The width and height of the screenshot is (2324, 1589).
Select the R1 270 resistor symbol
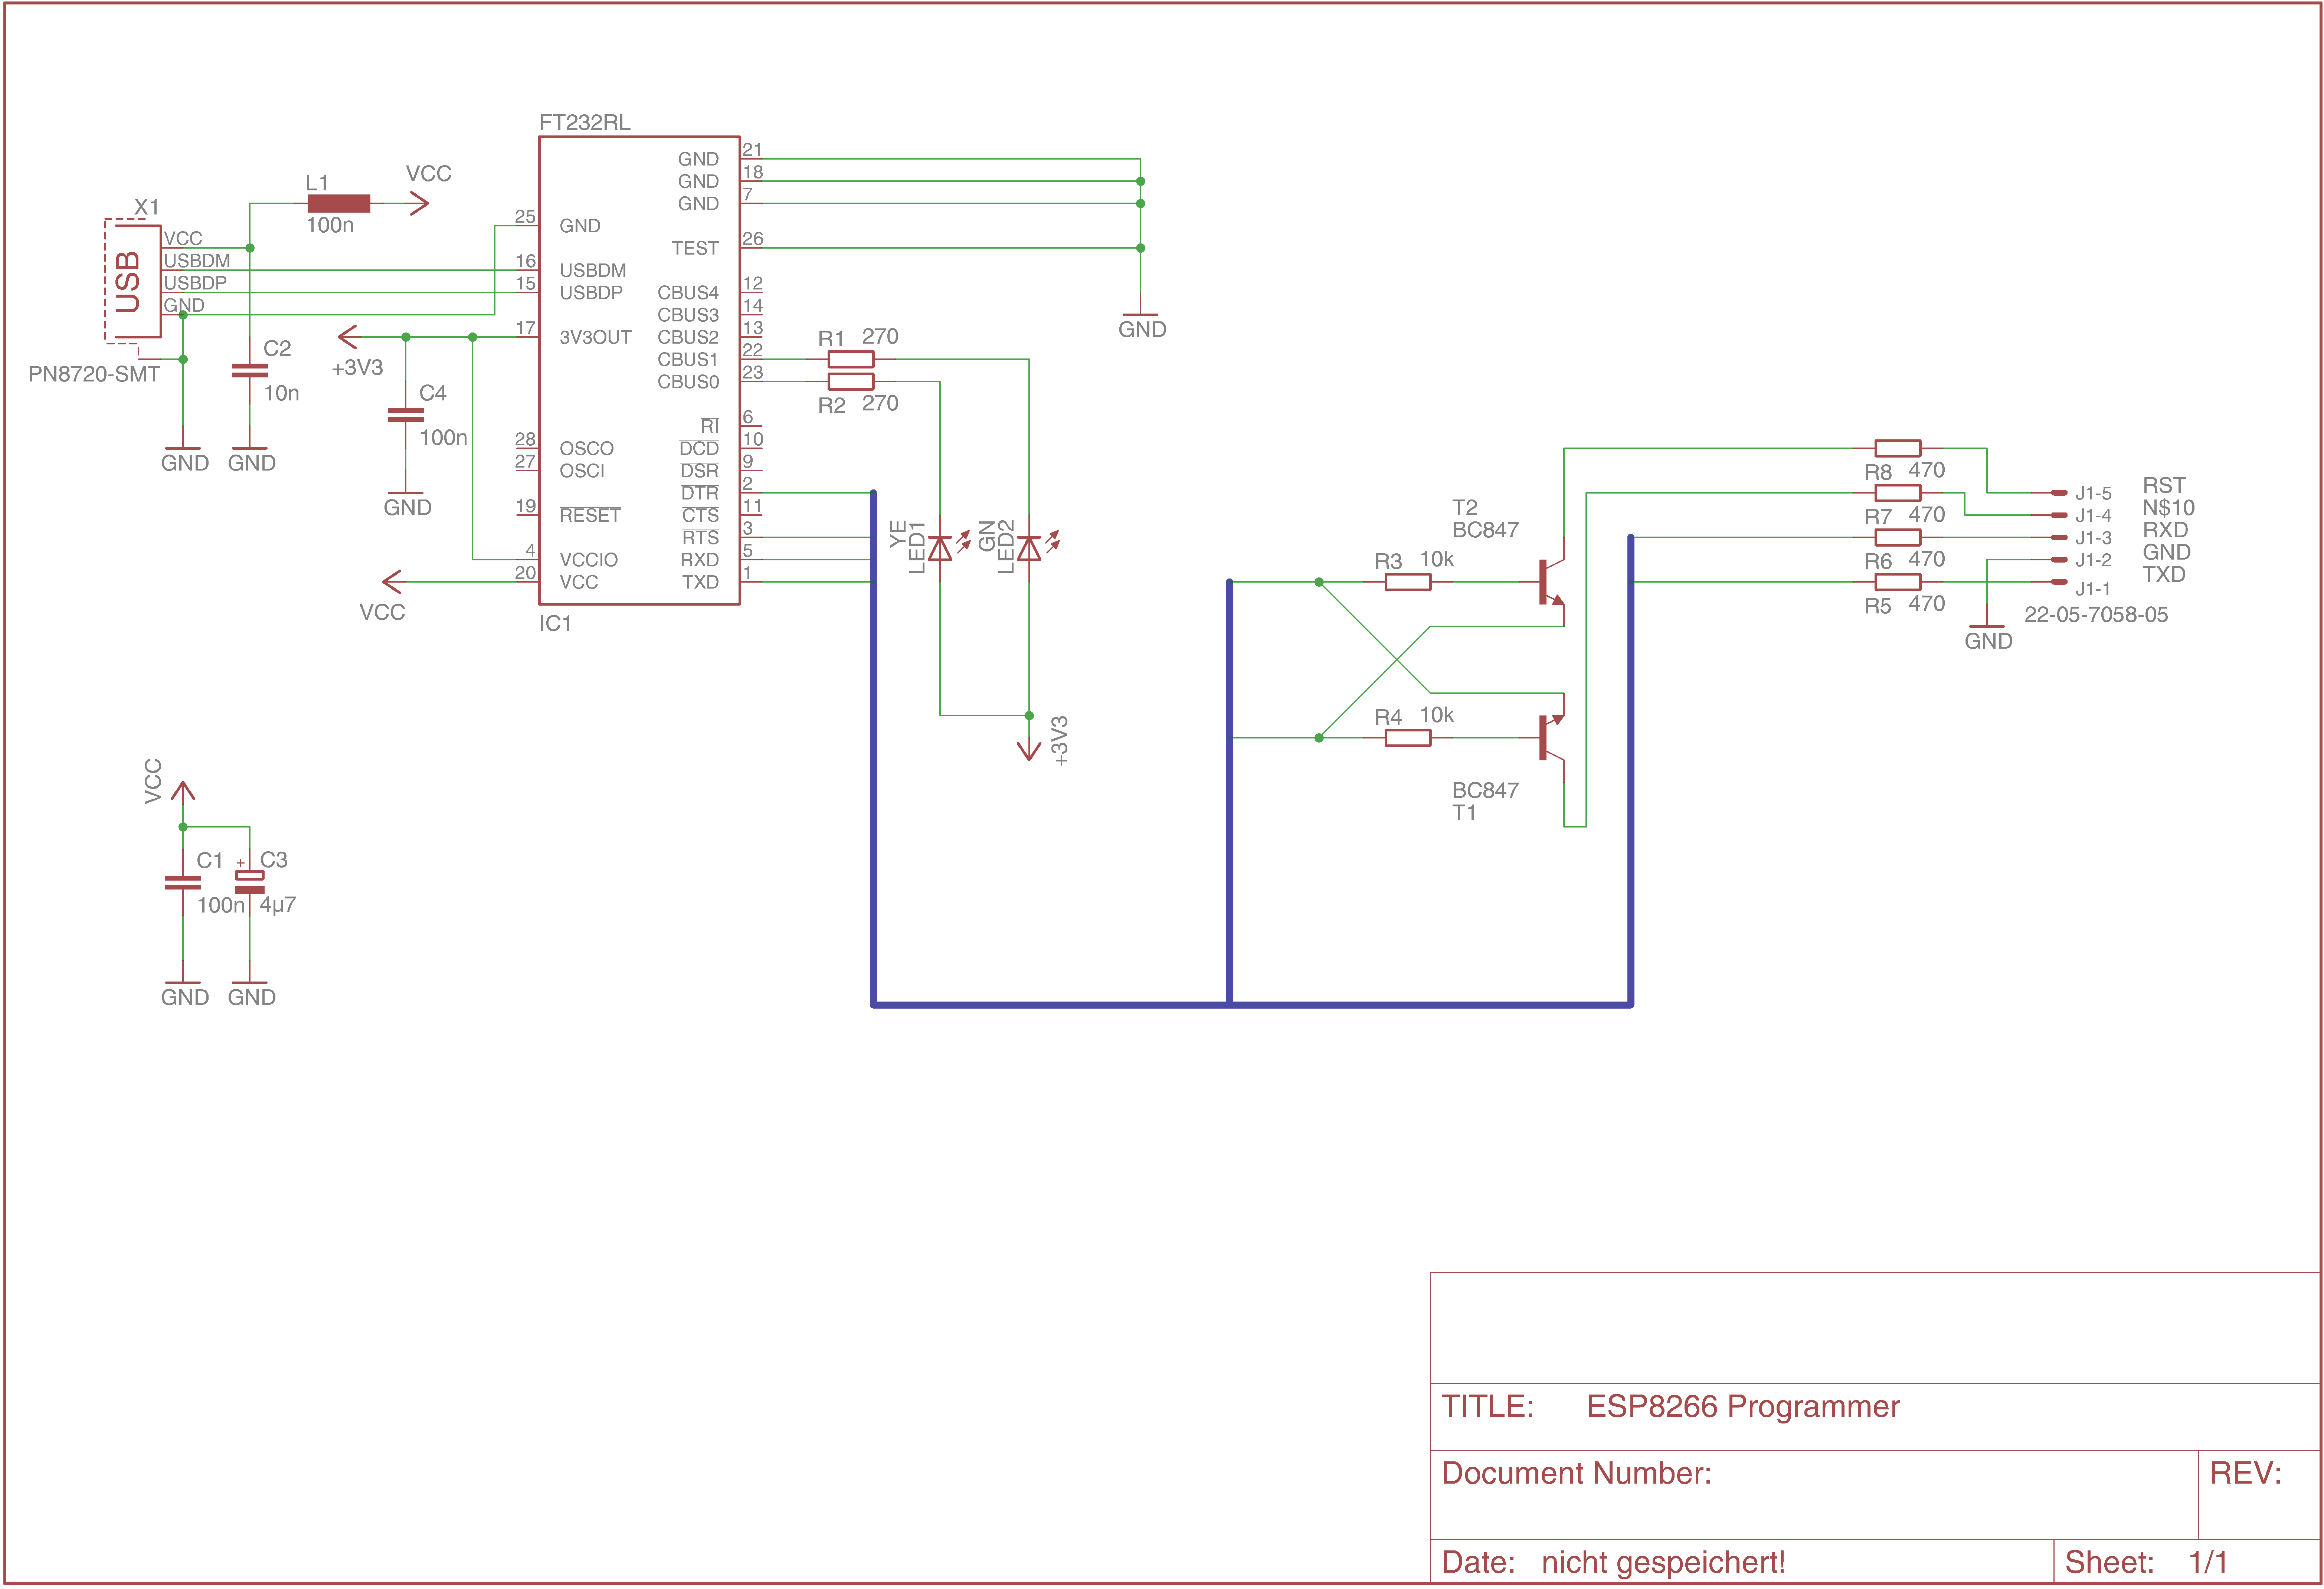coord(851,359)
